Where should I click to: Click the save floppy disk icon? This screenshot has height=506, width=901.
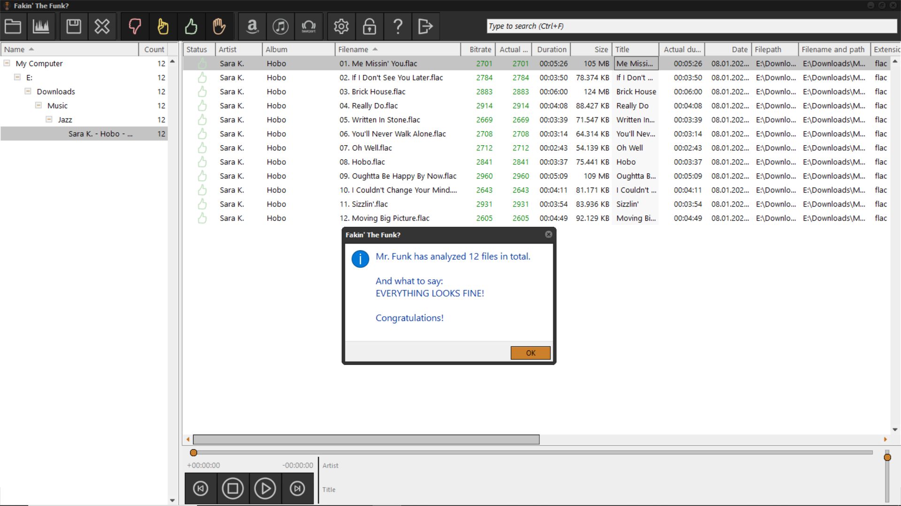74,26
